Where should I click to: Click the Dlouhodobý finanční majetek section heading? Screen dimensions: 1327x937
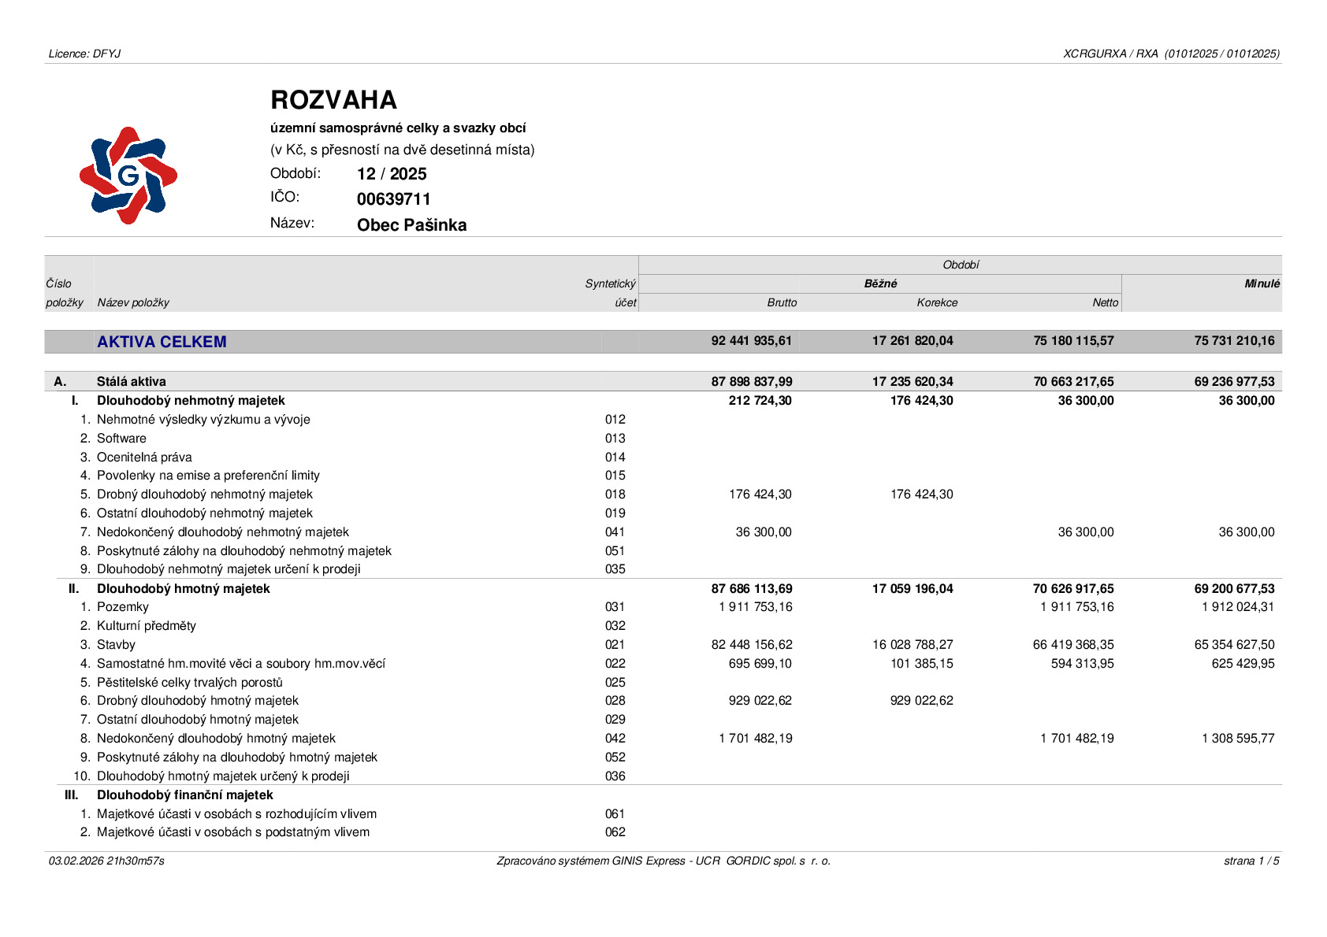[185, 795]
